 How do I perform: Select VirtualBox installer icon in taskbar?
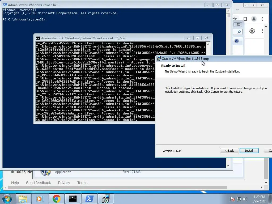(x=106, y=199)
